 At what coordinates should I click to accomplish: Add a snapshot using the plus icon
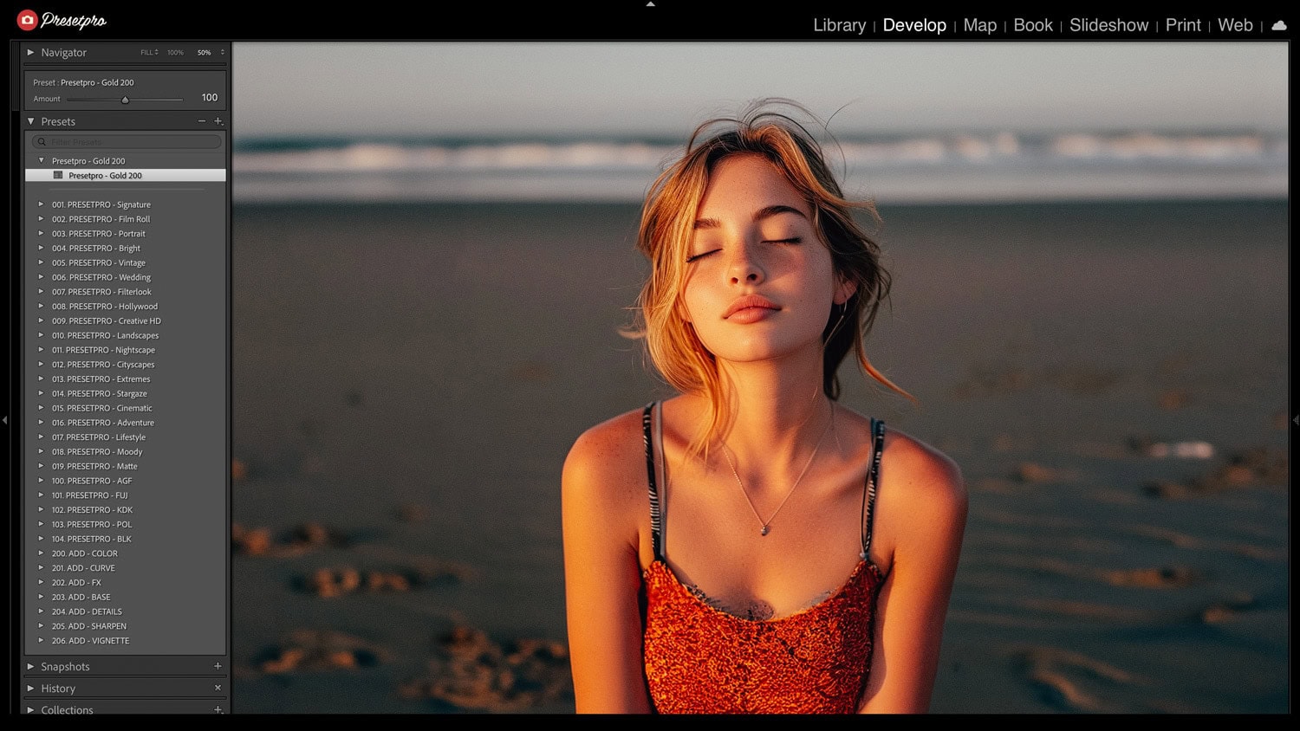(218, 666)
